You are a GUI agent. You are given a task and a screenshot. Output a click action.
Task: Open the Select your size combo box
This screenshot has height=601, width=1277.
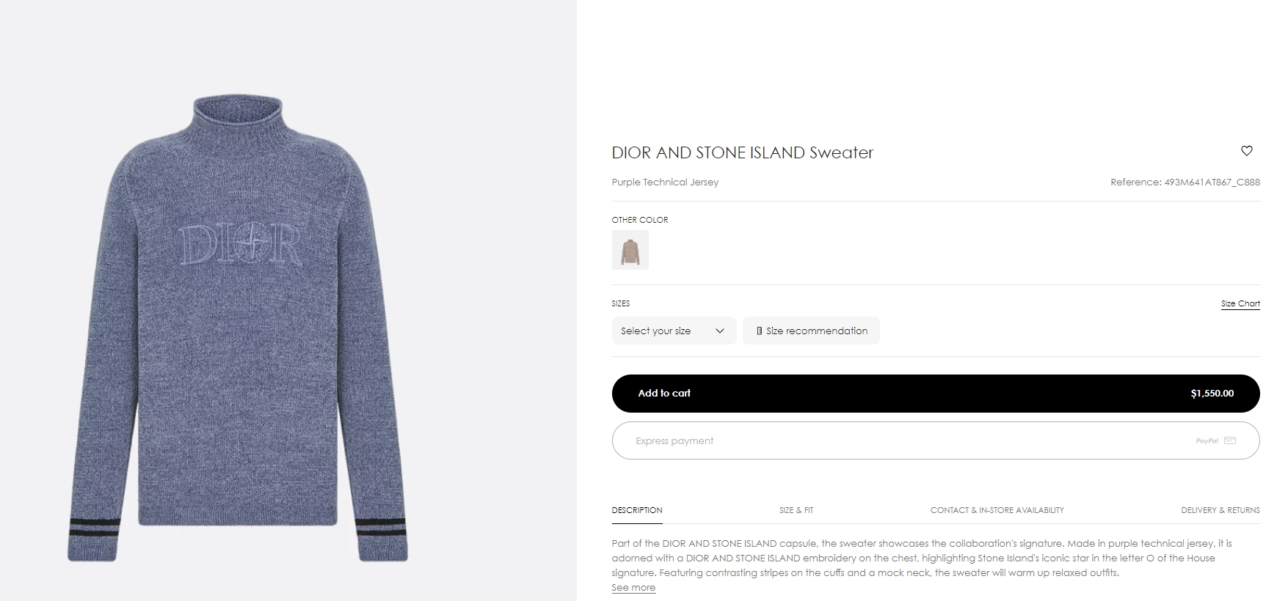point(663,331)
